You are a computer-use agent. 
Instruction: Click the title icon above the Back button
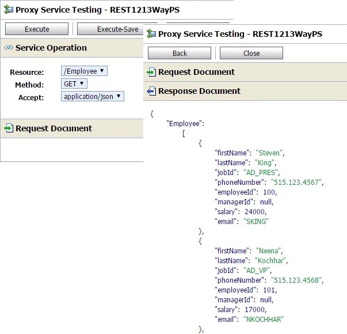(x=152, y=34)
